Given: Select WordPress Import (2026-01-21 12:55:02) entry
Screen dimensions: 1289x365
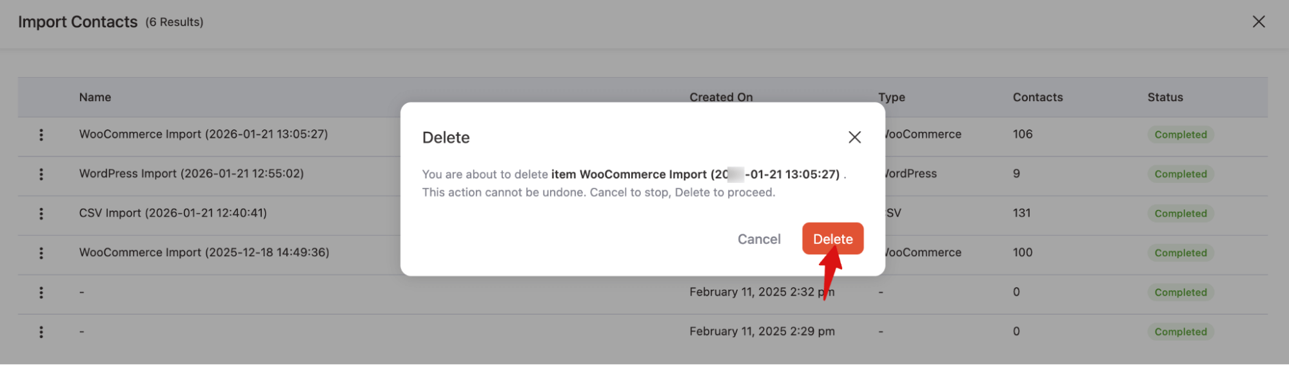Looking at the screenshot, I should coord(191,174).
